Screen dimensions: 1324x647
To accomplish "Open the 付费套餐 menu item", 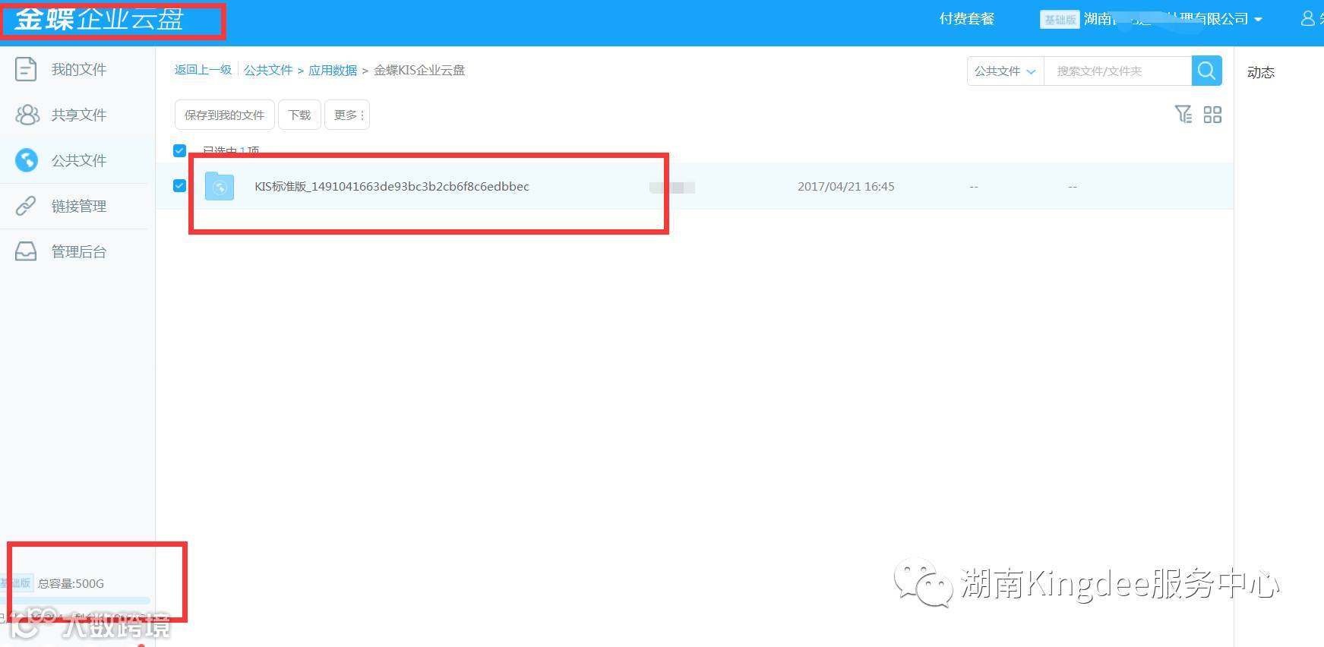I will tap(967, 19).
